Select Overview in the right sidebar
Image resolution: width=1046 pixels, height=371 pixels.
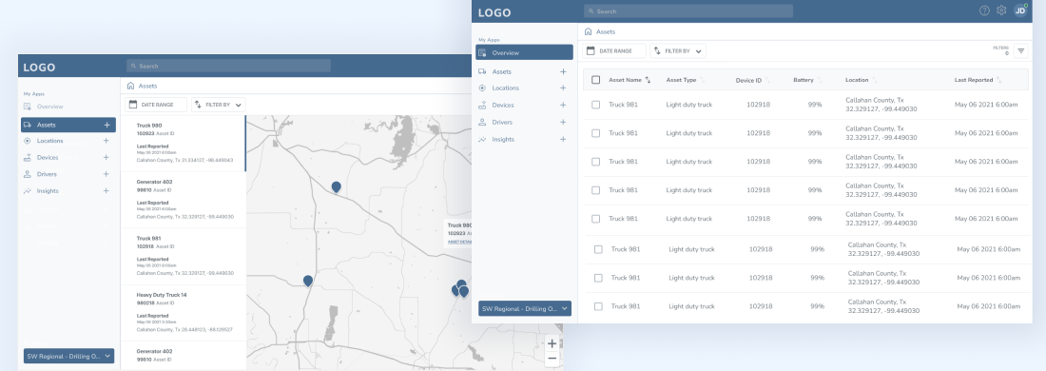click(x=524, y=52)
